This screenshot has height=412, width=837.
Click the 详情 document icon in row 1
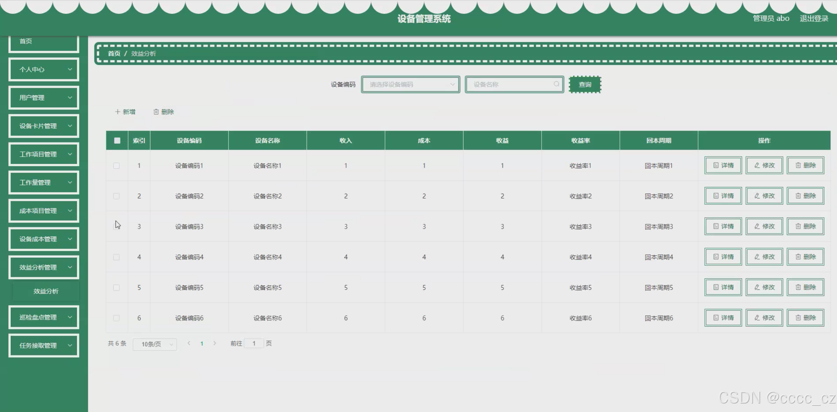pos(716,165)
